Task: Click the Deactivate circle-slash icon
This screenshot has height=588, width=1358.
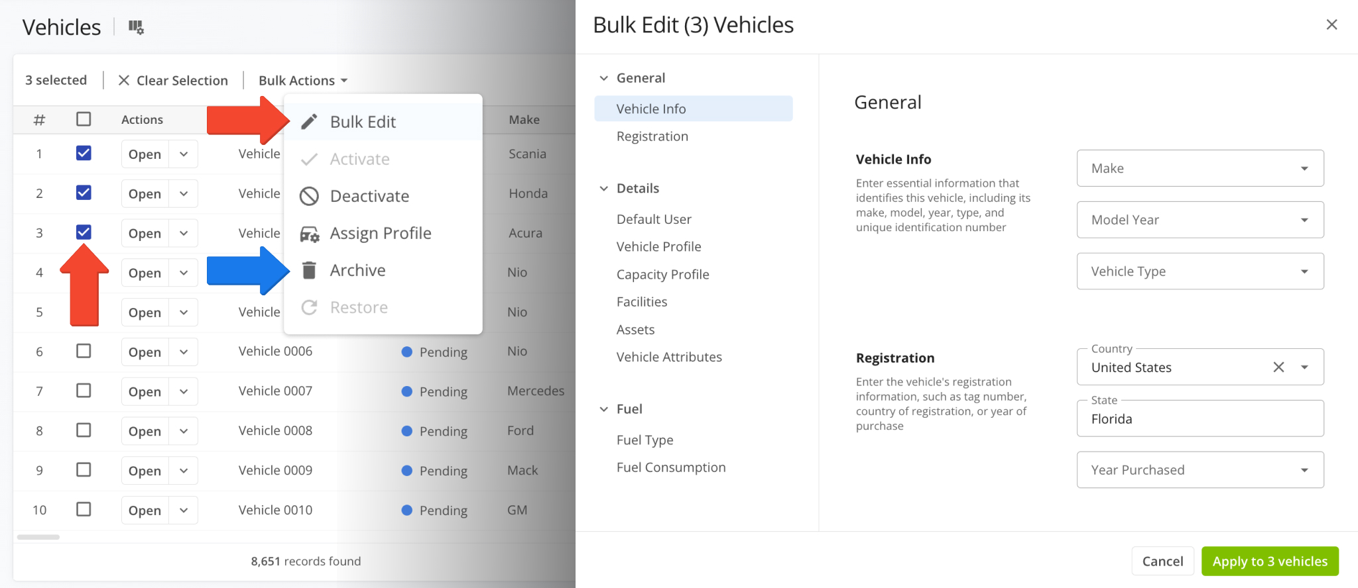Action: (309, 196)
